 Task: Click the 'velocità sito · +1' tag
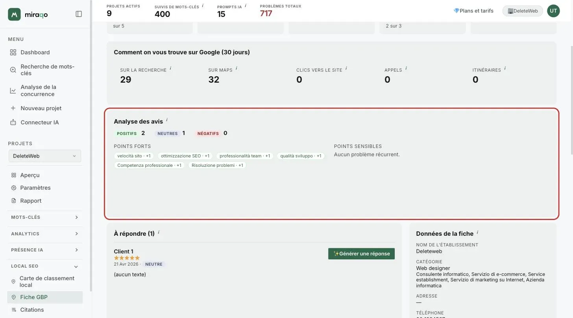[x=134, y=156]
